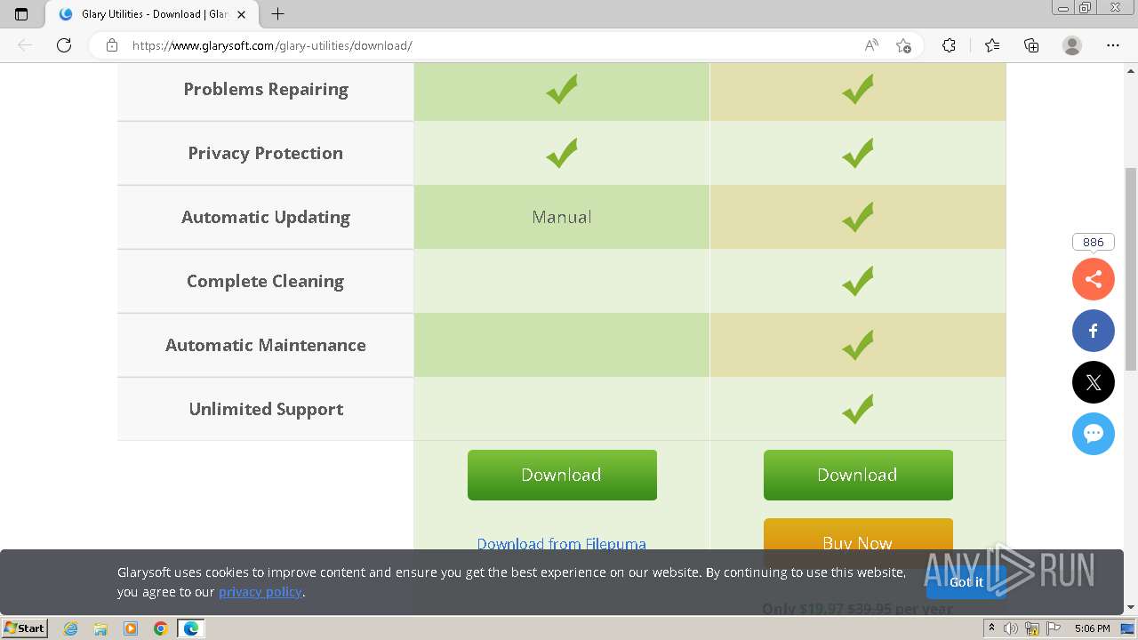
Task: Click the 886 share count badge
Action: point(1094,242)
